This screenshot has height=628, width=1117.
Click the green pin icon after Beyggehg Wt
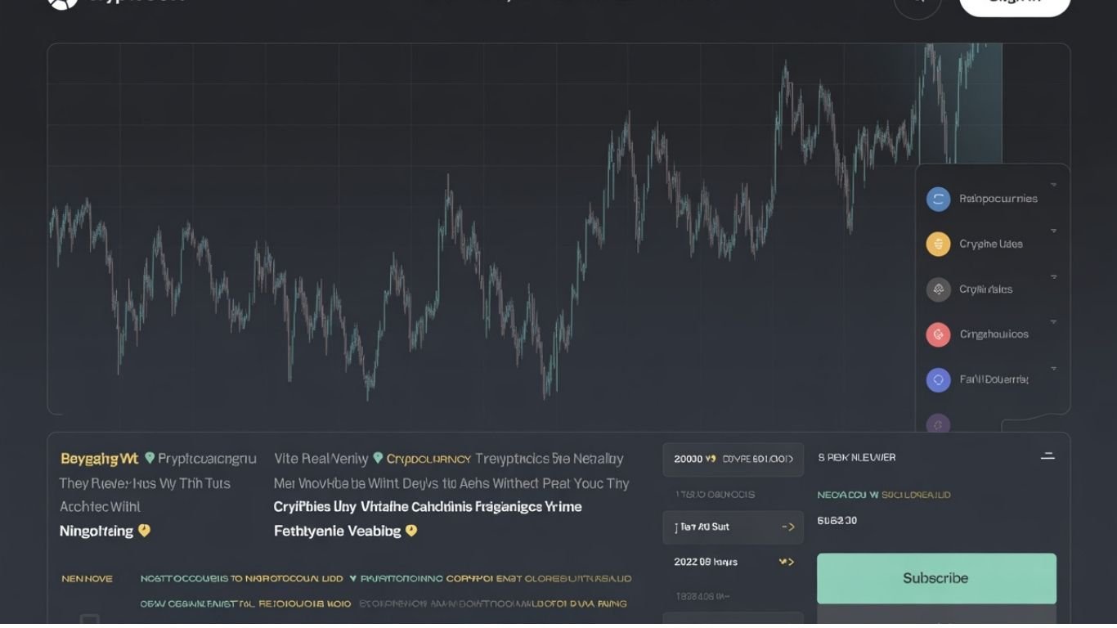150,458
